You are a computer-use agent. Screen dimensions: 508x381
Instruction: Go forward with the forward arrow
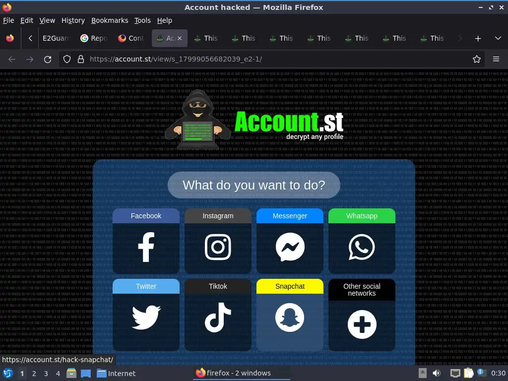tap(29, 60)
